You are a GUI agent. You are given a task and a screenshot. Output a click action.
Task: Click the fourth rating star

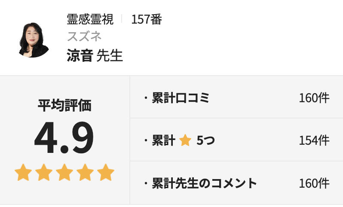click(85, 173)
